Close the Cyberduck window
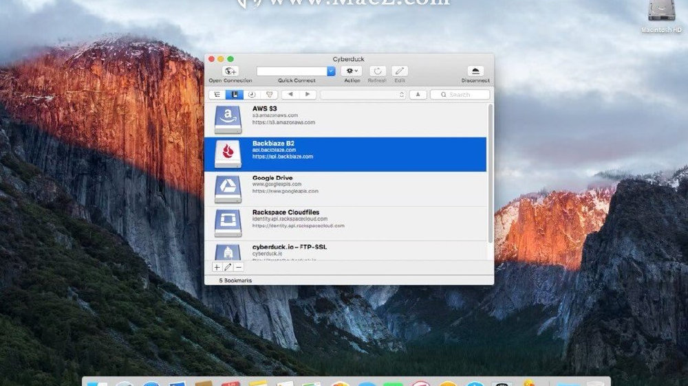Image resolution: width=688 pixels, height=386 pixels. coord(211,58)
